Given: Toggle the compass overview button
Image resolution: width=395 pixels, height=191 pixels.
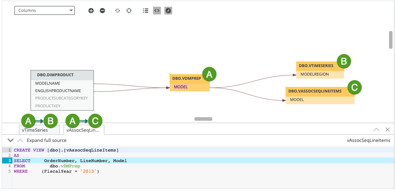Looking at the screenshot, I should 168,11.
